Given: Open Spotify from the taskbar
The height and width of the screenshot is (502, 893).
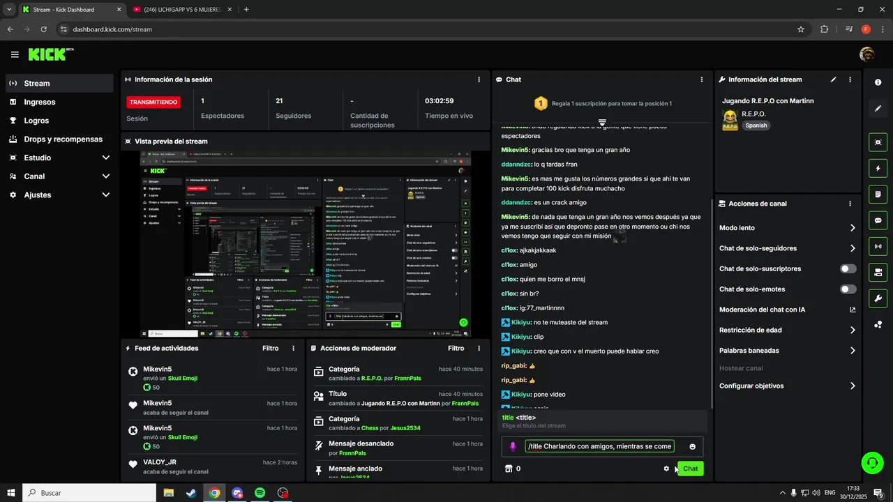Looking at the screenshot, I should (260, 493).
